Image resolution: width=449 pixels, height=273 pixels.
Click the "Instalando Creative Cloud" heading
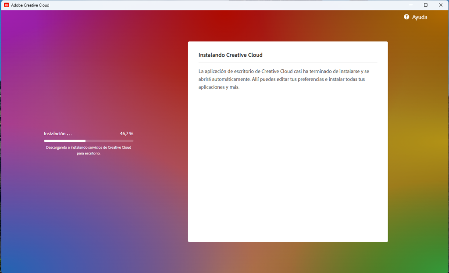click(230, 55)
